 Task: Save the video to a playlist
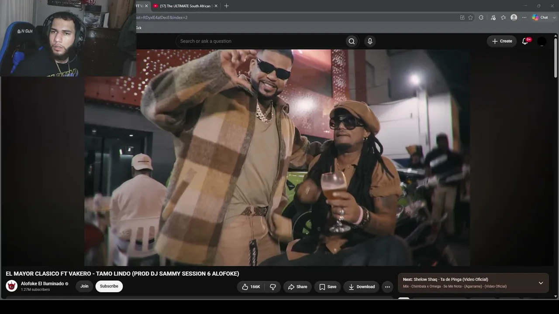328,287
